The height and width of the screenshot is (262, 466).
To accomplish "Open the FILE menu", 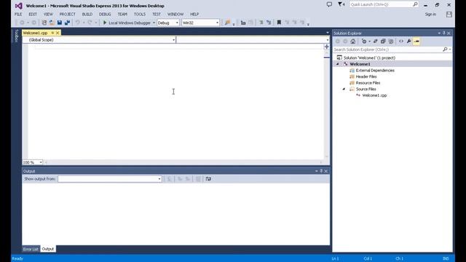I will tap(18, 15).
